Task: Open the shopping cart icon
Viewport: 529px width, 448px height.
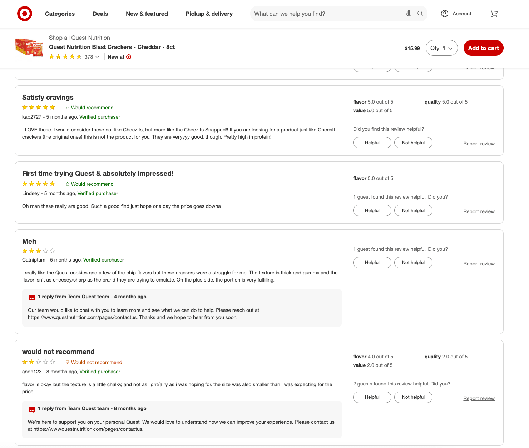Action: pyautogui.click(x=494, y=14)
